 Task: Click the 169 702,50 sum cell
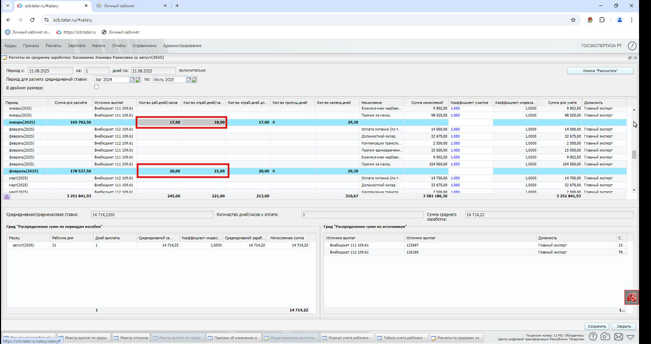70,122
